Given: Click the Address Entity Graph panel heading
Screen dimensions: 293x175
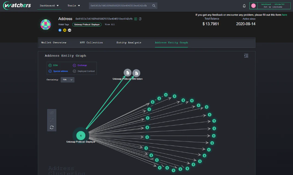Looking at the screenshot, I should (66, 56).
